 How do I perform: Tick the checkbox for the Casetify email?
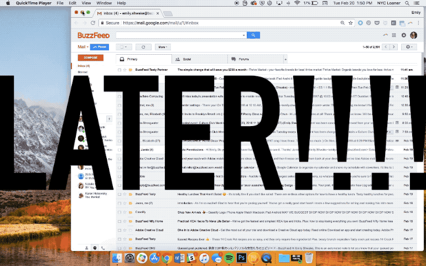[x=120, y=212]
